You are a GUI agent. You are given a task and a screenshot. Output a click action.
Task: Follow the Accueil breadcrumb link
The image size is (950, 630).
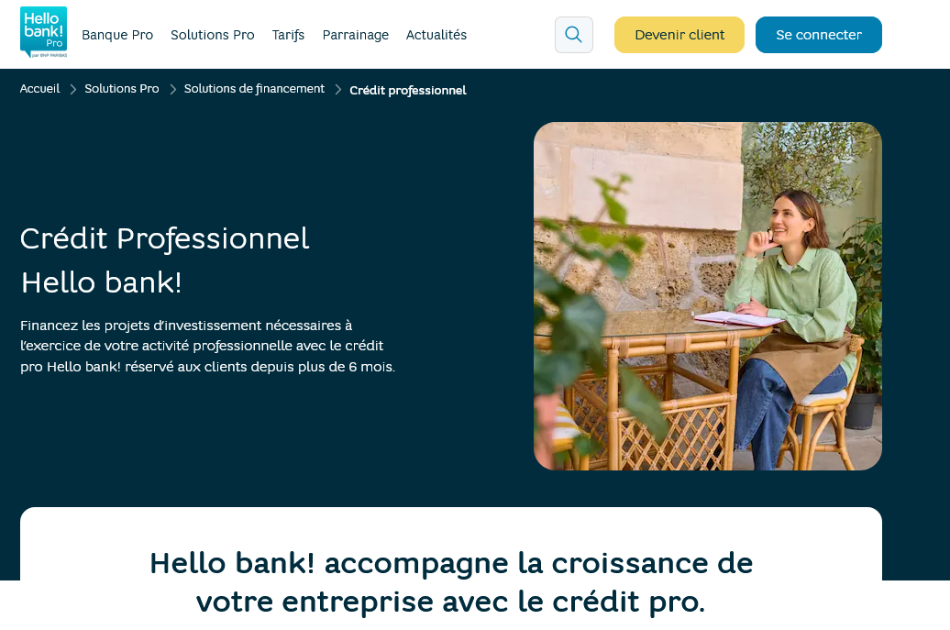coord(40,89)
